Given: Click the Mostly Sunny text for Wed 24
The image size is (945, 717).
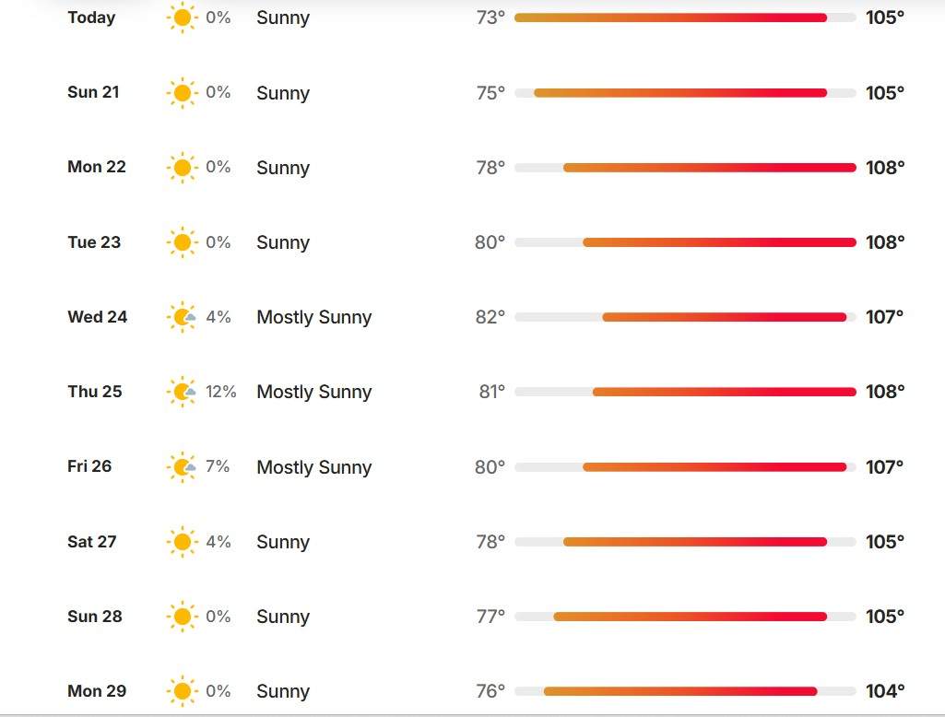Looking at the screenshot, I should tap(314, 317).
